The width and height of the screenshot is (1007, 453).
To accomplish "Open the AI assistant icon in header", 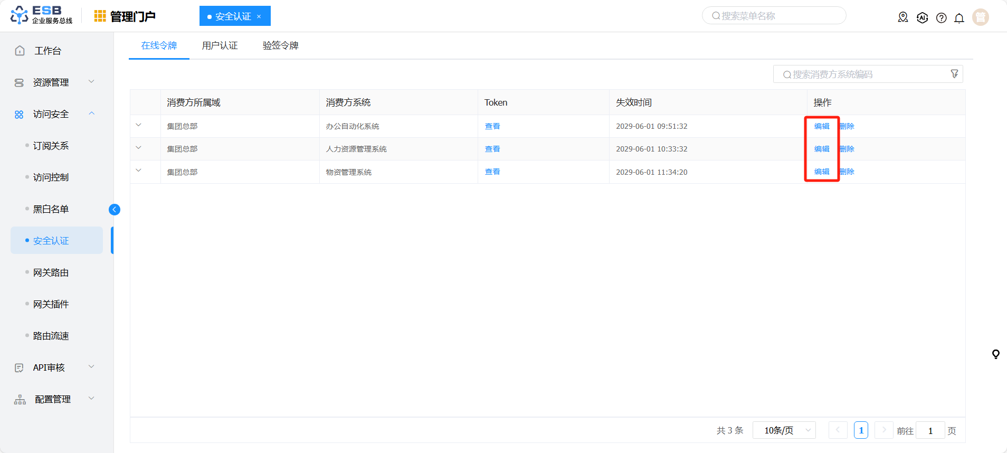I will pyautogui.click(x=922, y=17).
